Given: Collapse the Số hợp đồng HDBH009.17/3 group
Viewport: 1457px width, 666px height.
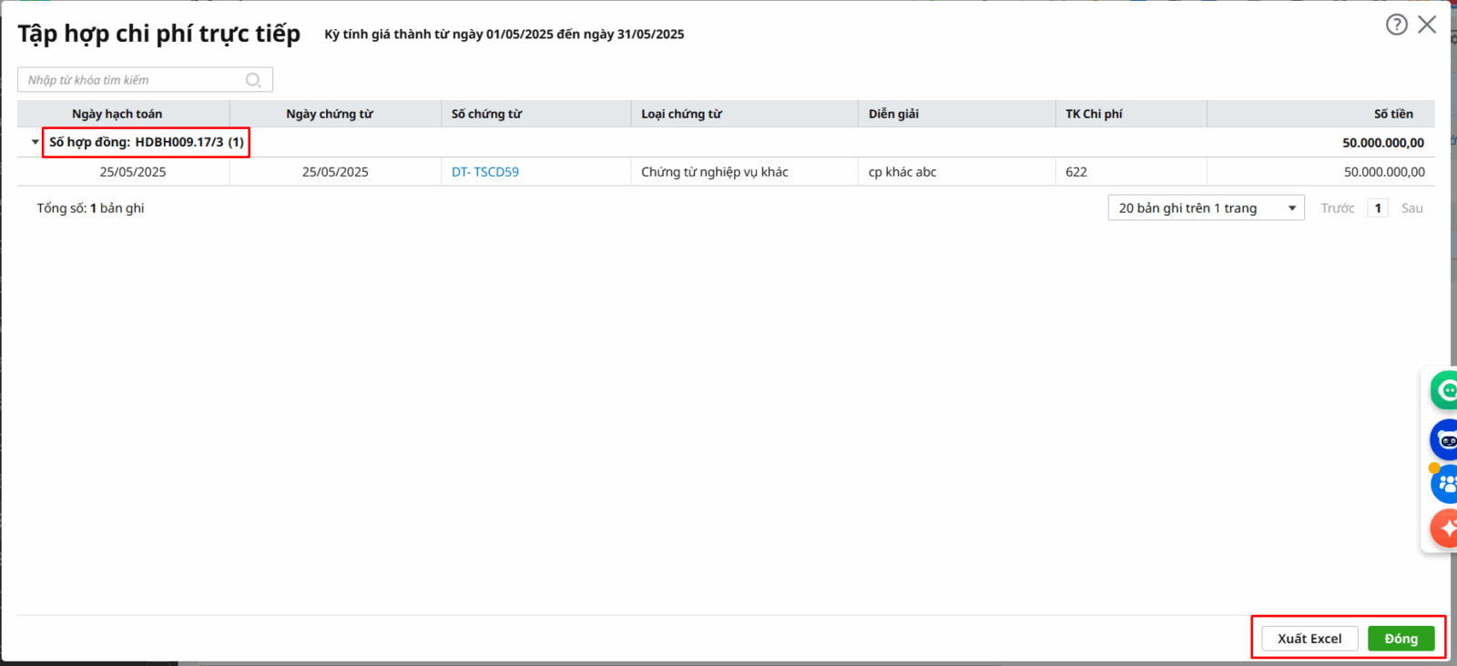Looking at the screenshot, I should [x=36, y=142].
